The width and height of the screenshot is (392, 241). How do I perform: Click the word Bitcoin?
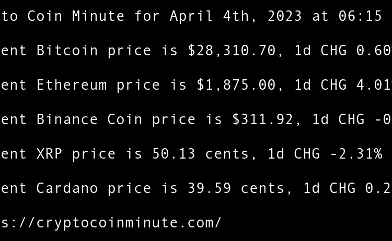[x=67, y=51]
